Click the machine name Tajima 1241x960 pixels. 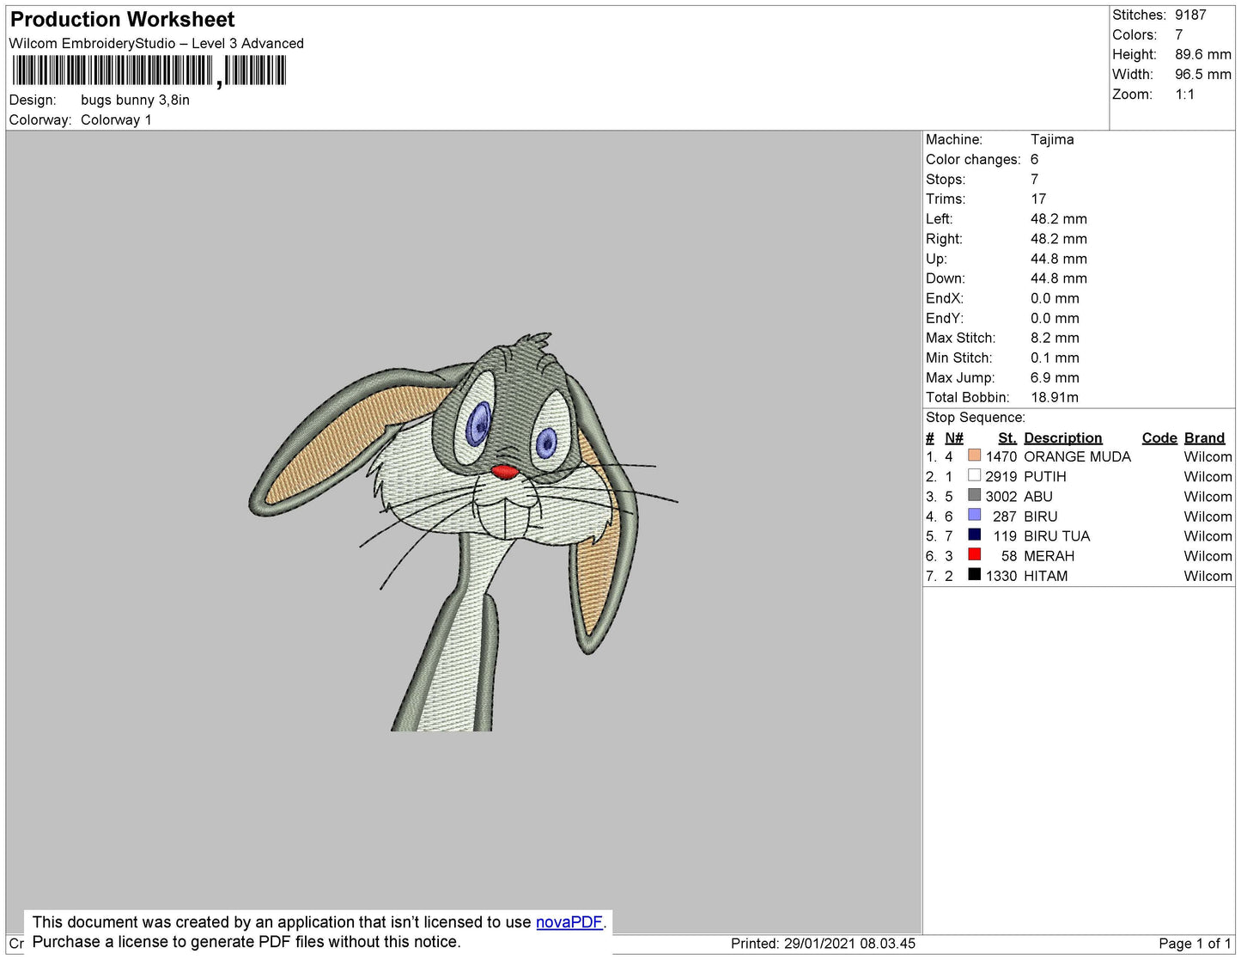click(x=1052, y=139)
